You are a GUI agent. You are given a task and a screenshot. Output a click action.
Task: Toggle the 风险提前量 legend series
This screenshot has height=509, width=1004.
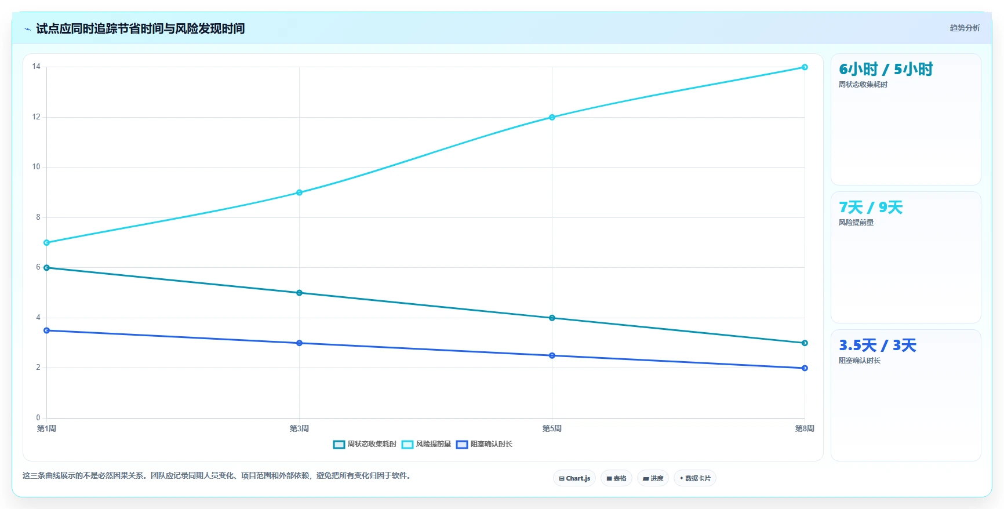(426, 444)
